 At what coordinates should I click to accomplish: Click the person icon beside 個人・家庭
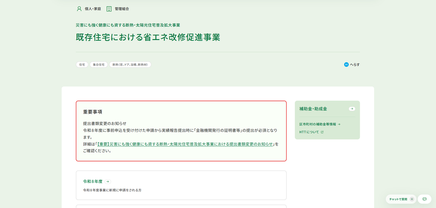click(x=79, y=9)
